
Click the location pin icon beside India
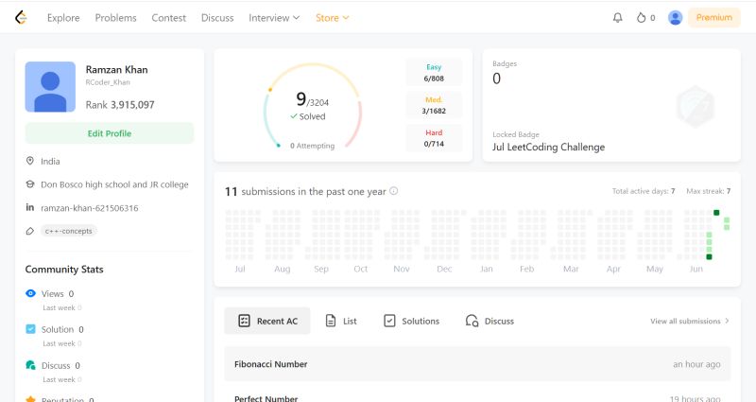click(x=30, y=161)
